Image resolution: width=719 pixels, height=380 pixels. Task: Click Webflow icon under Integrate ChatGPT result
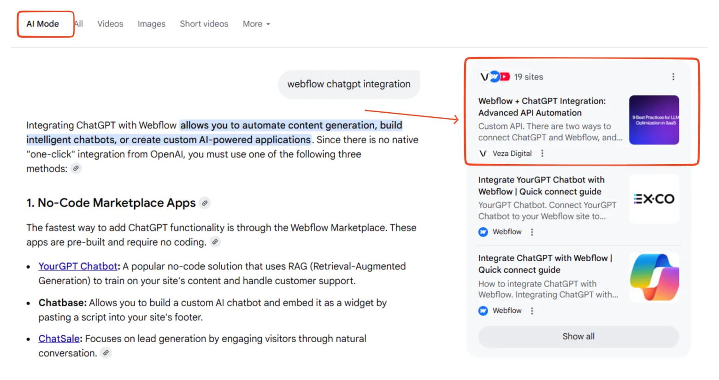483,311
